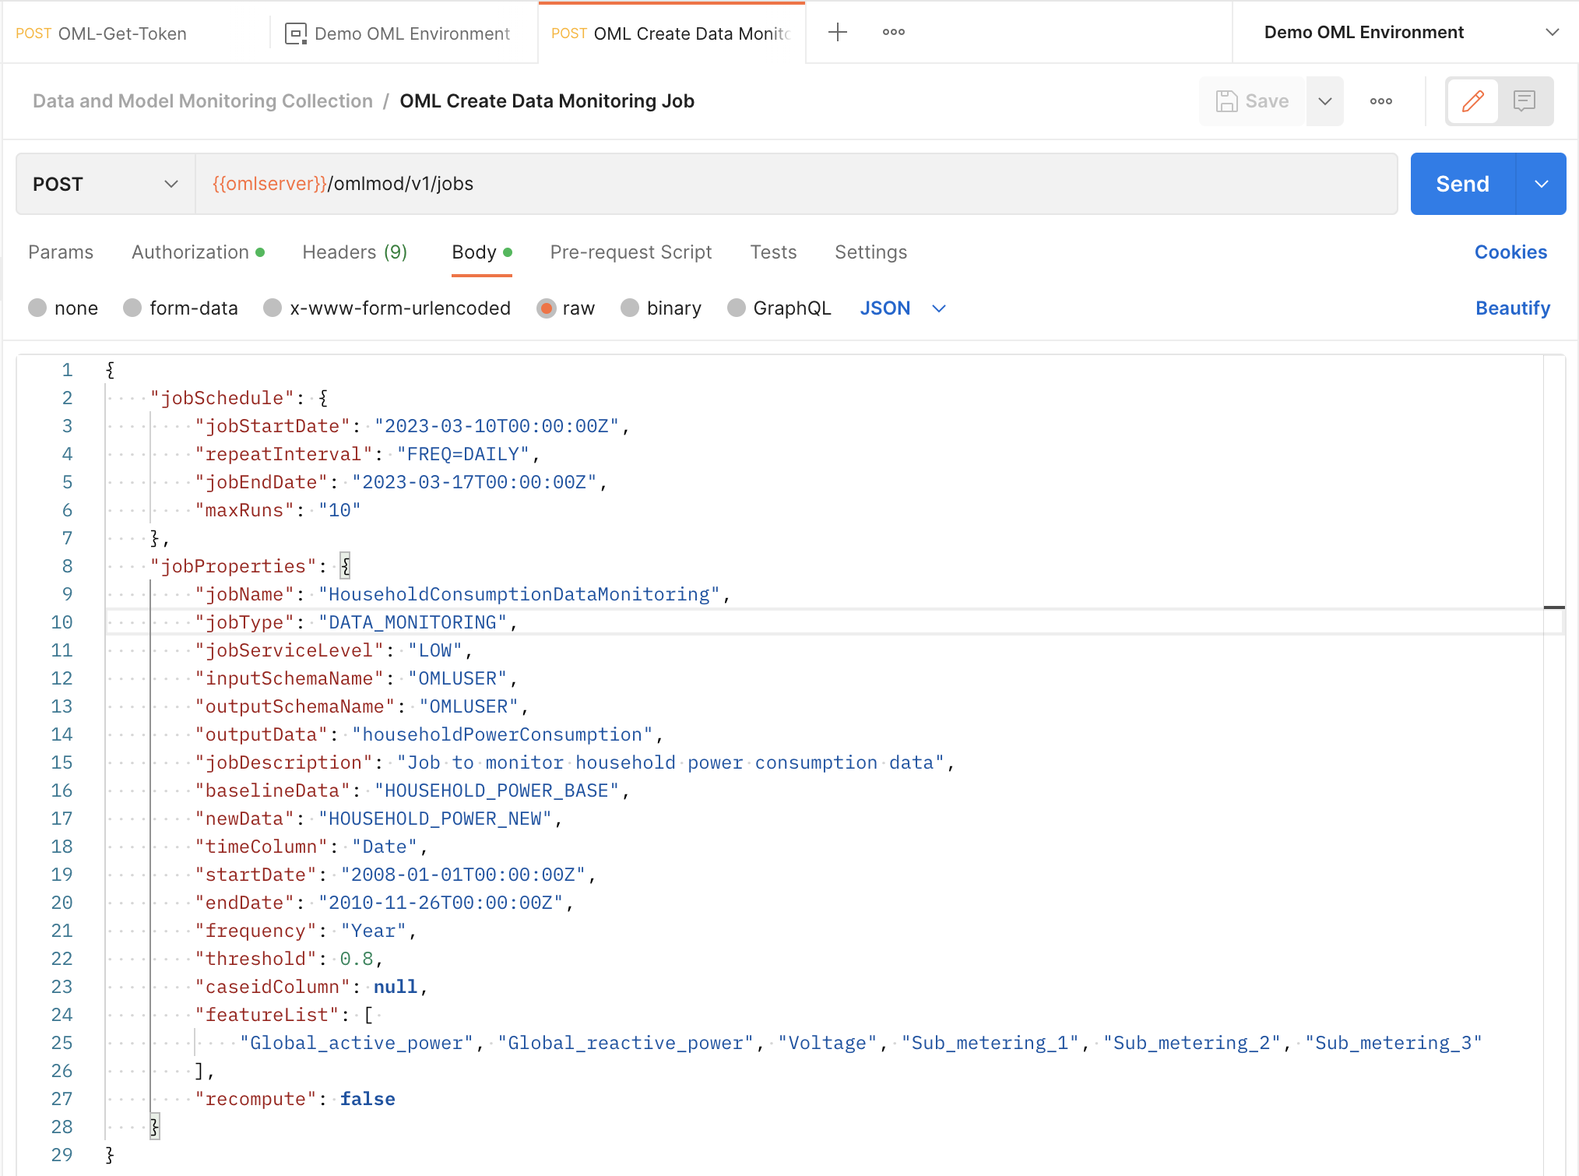This screenshot has width=1579, height=1176.
Task: Switch to the Headers (9) tab
Action: click(x=354, y=252)
